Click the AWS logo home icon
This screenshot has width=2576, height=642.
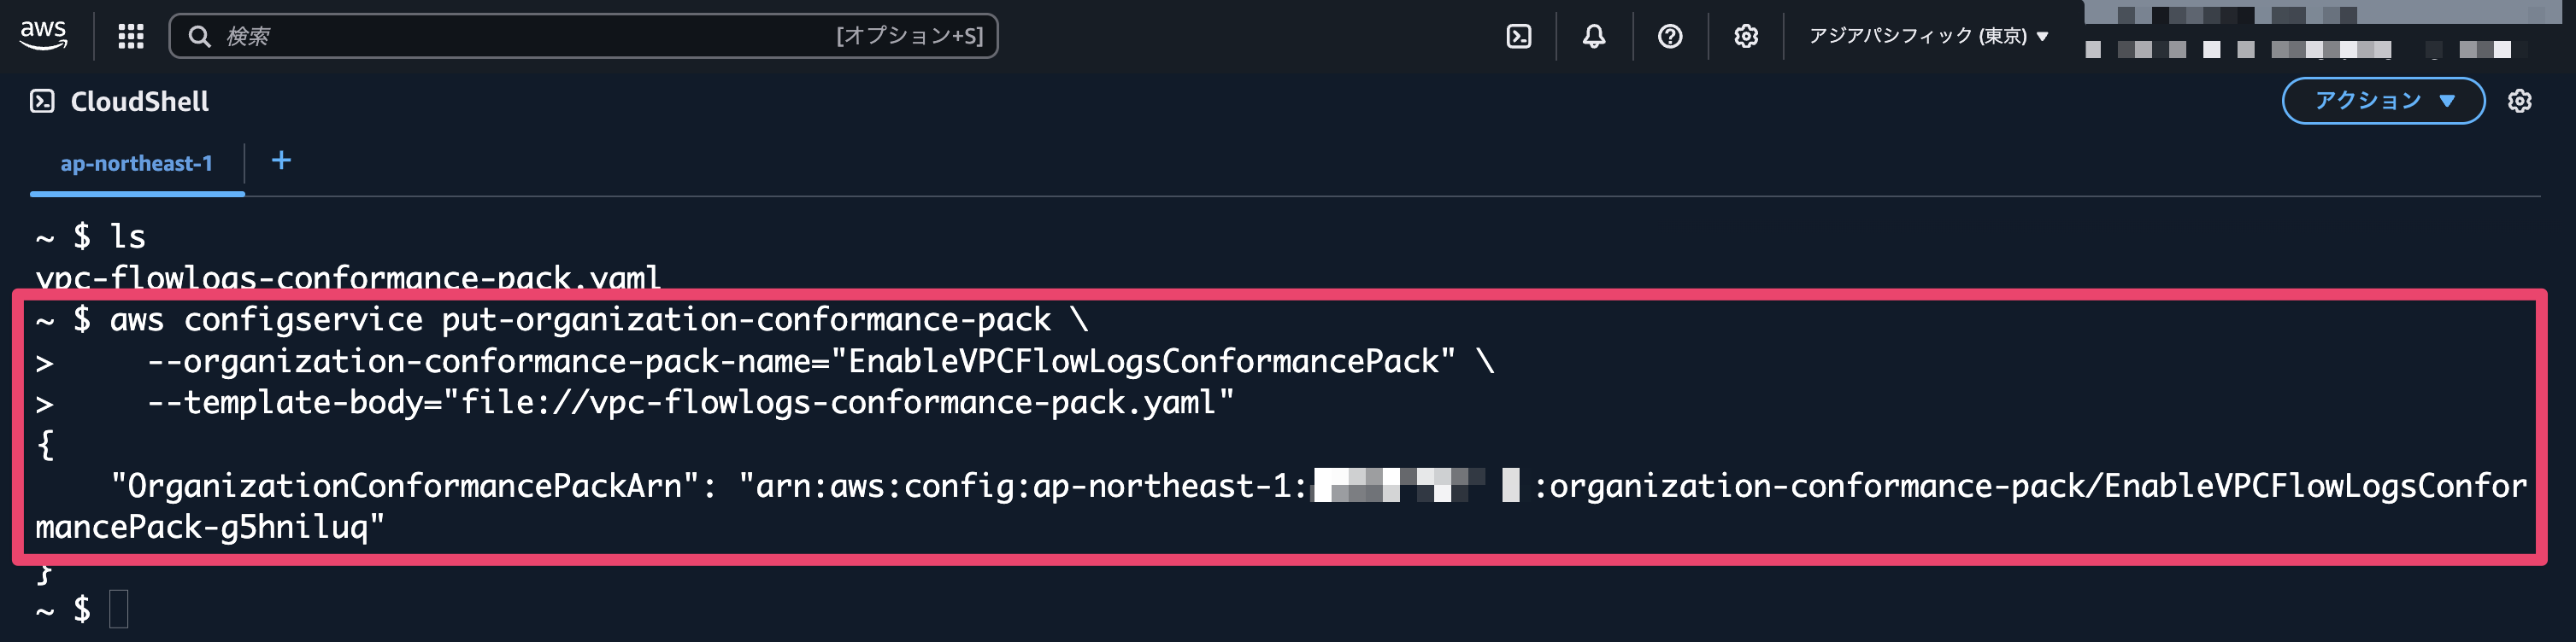43,35
